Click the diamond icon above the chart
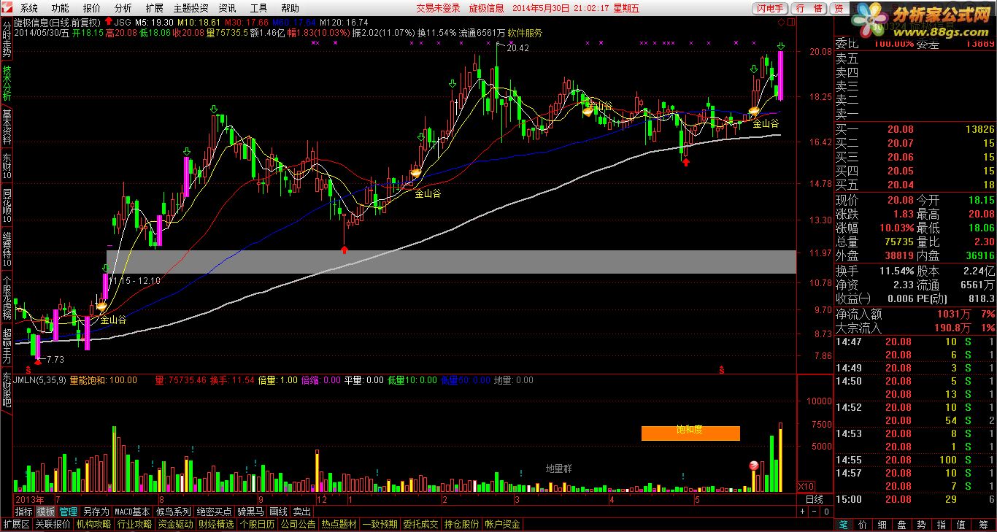This screenshot has height=532, width=997. [x=782, y=23]
